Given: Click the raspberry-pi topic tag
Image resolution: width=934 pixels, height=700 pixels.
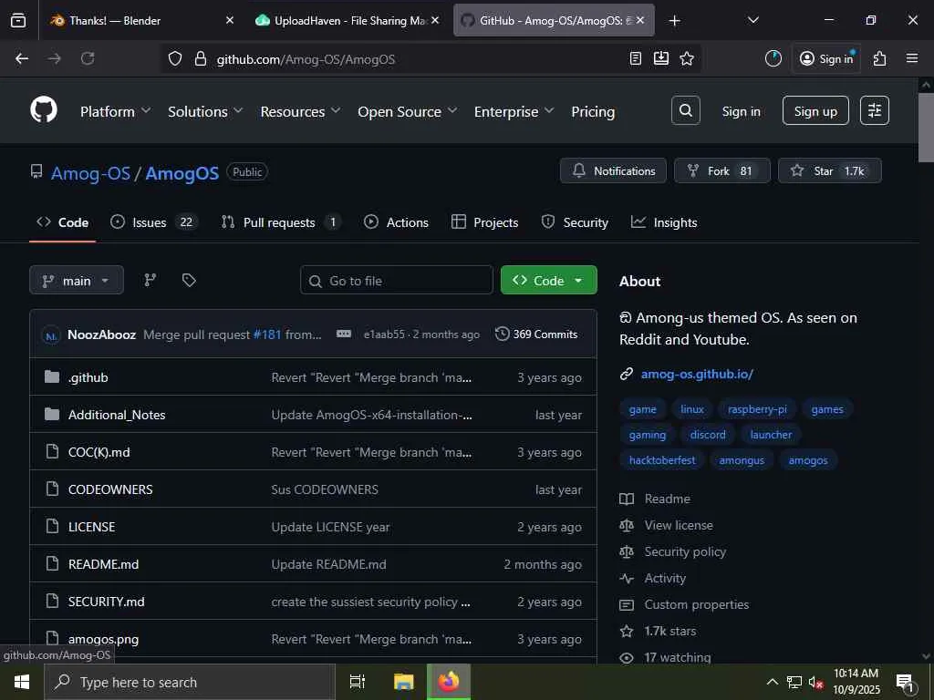Looking at the screenshot, I should tap(757, 409).
